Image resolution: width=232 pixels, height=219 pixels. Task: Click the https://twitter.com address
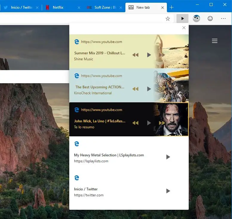click(x=89, y=195)
